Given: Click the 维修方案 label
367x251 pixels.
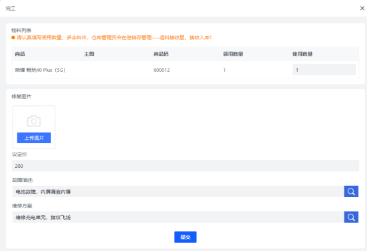Looking at the screenshot, I should click(22, 206).
